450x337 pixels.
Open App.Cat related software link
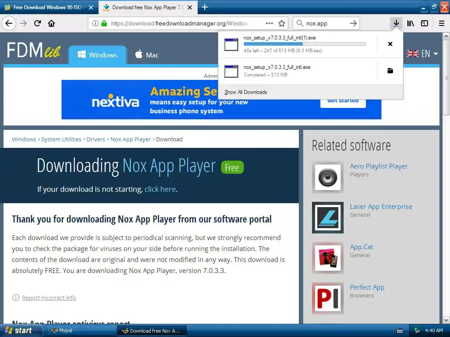[x=361, y=247]
